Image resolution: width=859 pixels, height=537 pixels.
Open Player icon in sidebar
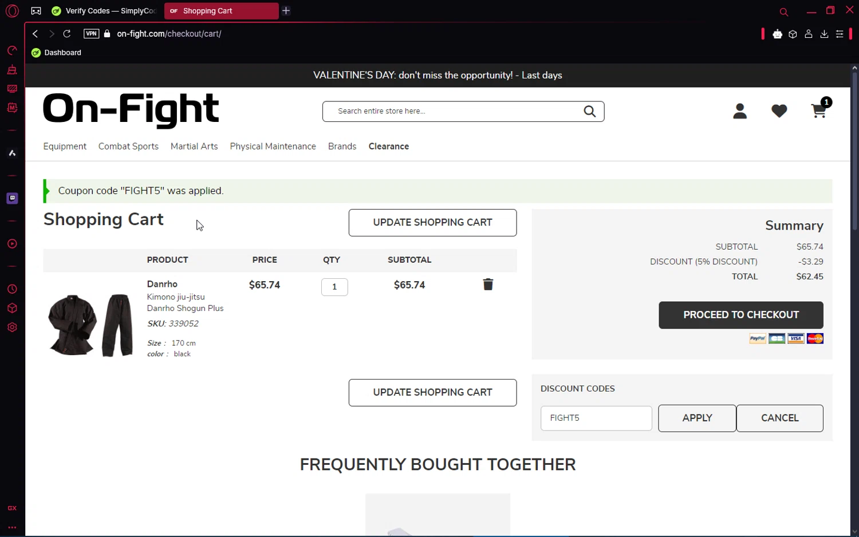pos(12,244)
